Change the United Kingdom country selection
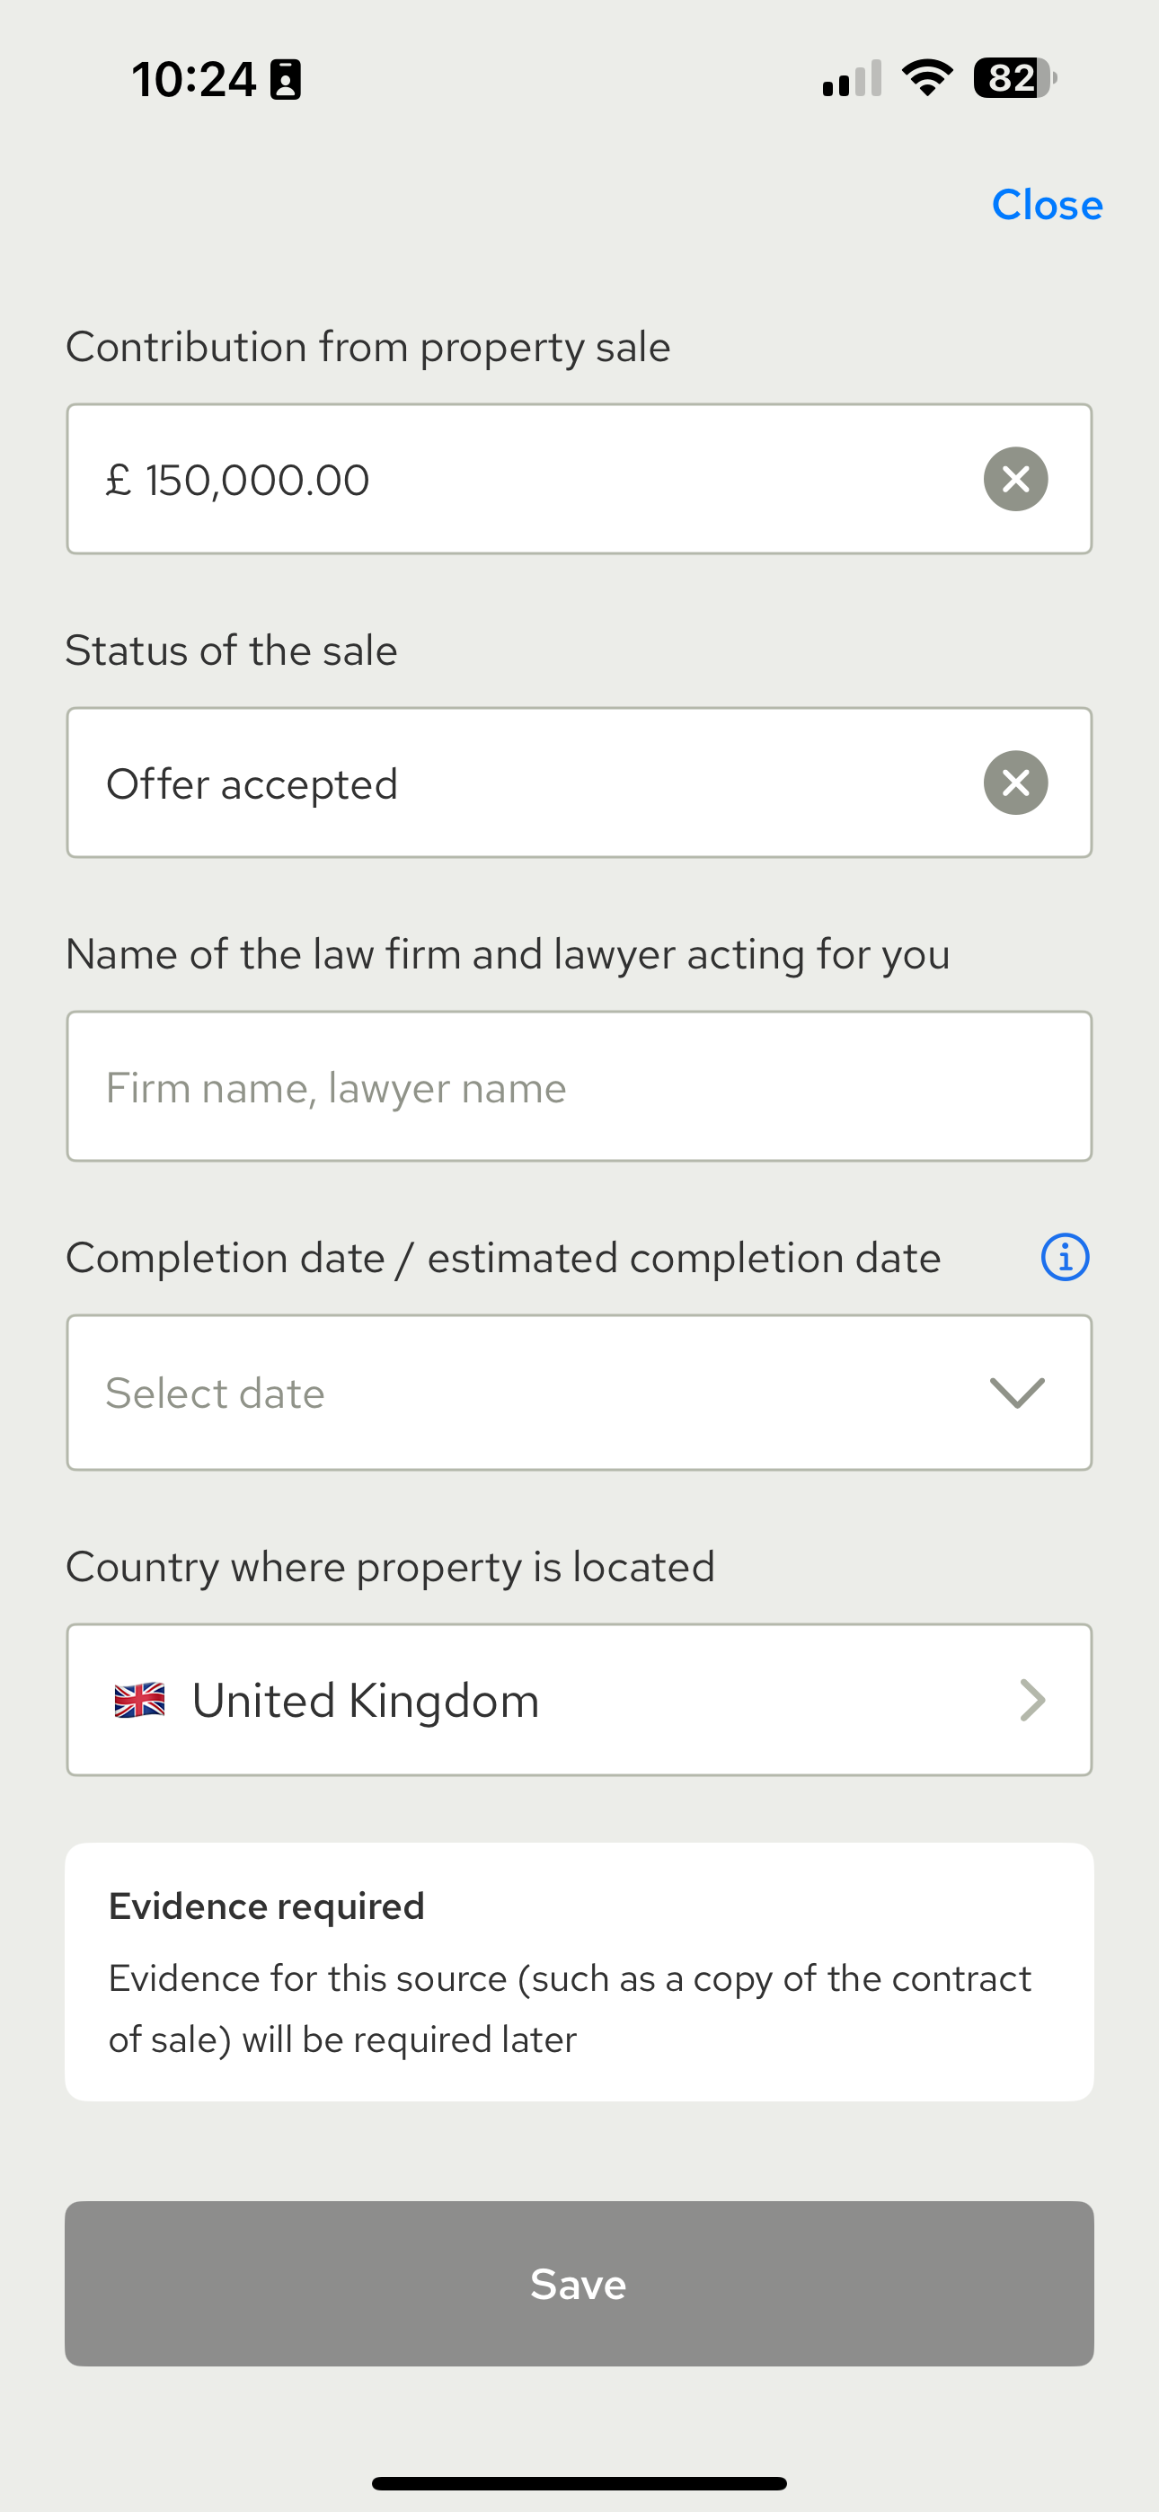 [579, 1700]
